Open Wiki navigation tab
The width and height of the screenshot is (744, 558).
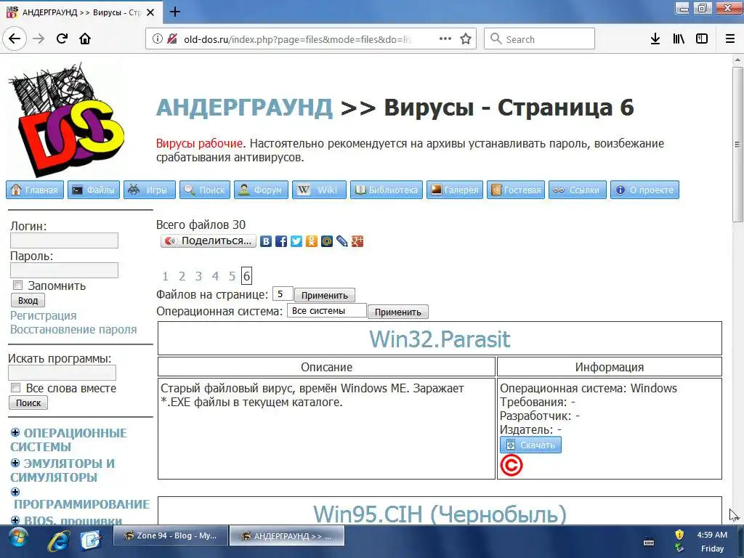pyautogui.click(x=319, y=190)
